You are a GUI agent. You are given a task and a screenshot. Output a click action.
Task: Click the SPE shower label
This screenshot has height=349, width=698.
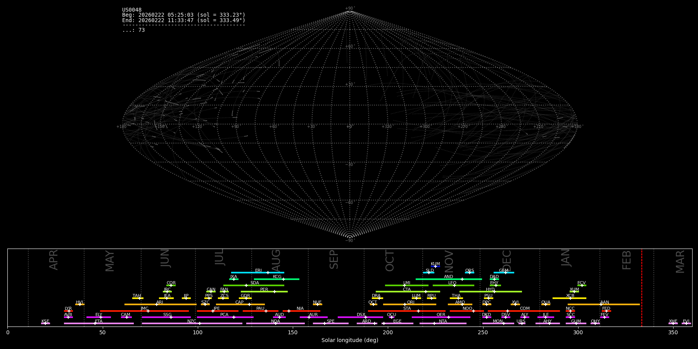330,321
